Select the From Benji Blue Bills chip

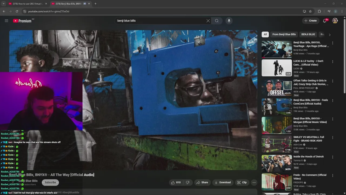tap(284, 34)
